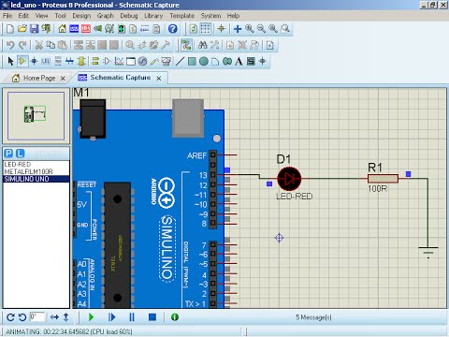Click the rotation angle input field
449x337 pixels.
37,317
